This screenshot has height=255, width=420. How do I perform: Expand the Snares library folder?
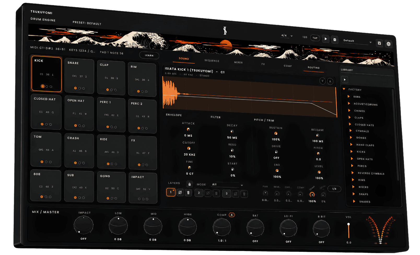(354, 201)
